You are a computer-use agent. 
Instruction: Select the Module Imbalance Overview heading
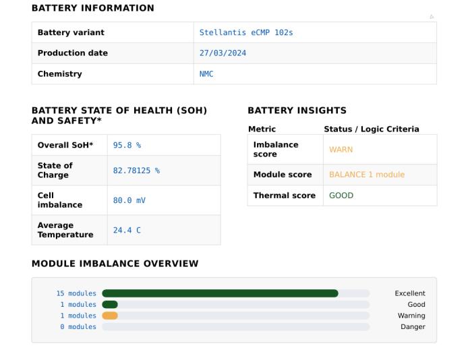click(115, 264)
